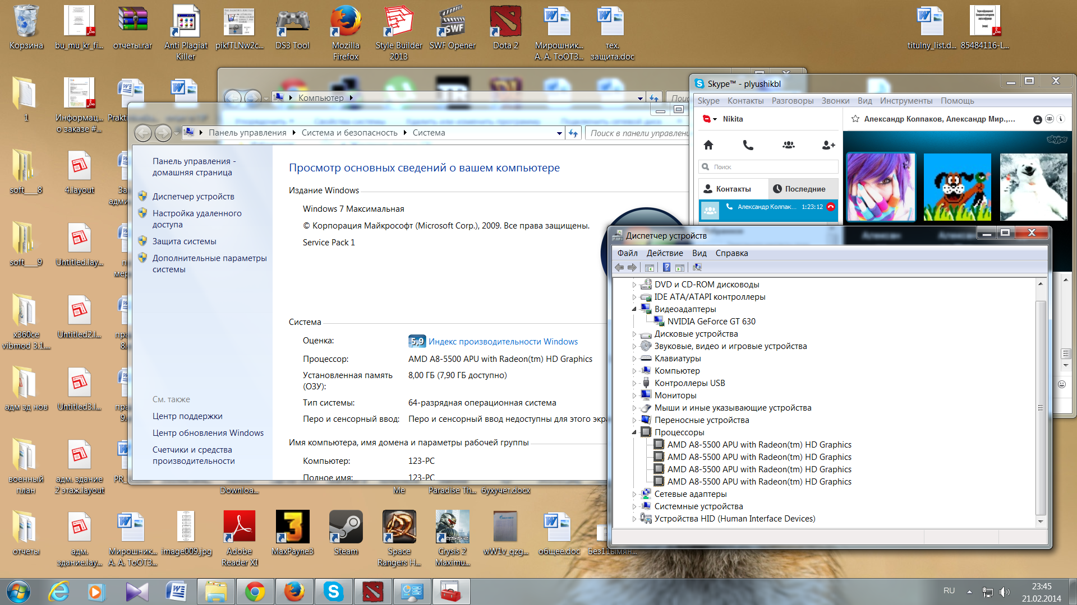Open Диспетчер устройств link in left panel
Image resolution: width=1077 pixels, height=605 pixels.
194,197
